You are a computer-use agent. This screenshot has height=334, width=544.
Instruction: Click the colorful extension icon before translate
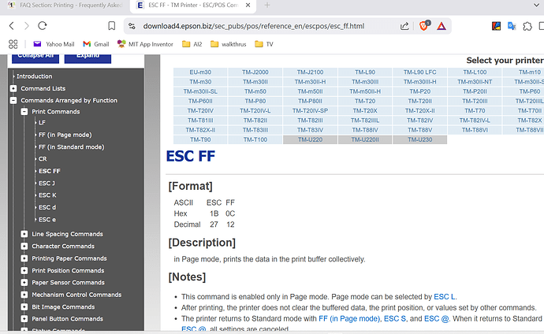(496, 26)
